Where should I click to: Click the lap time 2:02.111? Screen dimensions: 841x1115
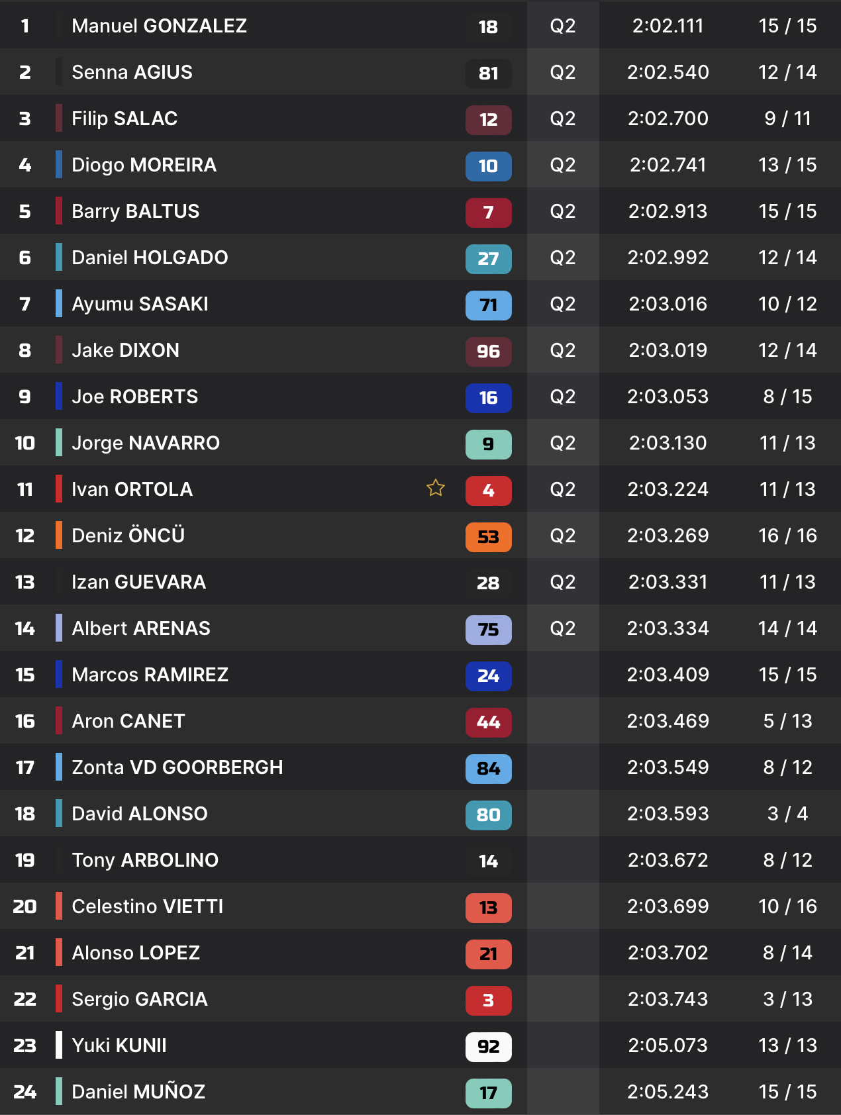pos(668,26)
